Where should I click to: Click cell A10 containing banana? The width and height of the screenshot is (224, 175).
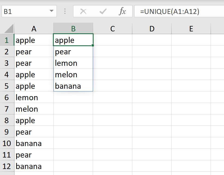[x=34, y=143]
